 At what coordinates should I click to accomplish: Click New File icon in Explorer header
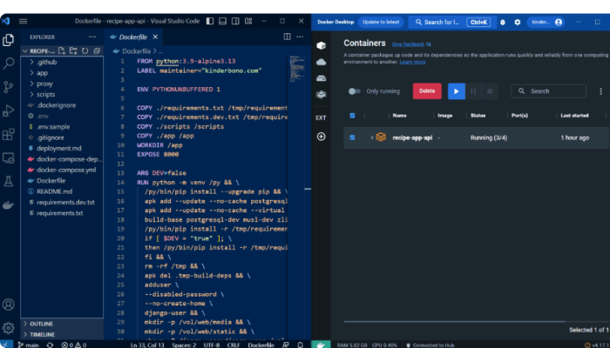coord(62,50)
